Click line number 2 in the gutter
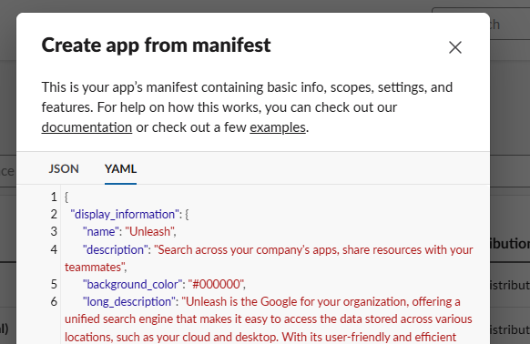The height and width of the screenshot is (344, 530). pos(54,214)
